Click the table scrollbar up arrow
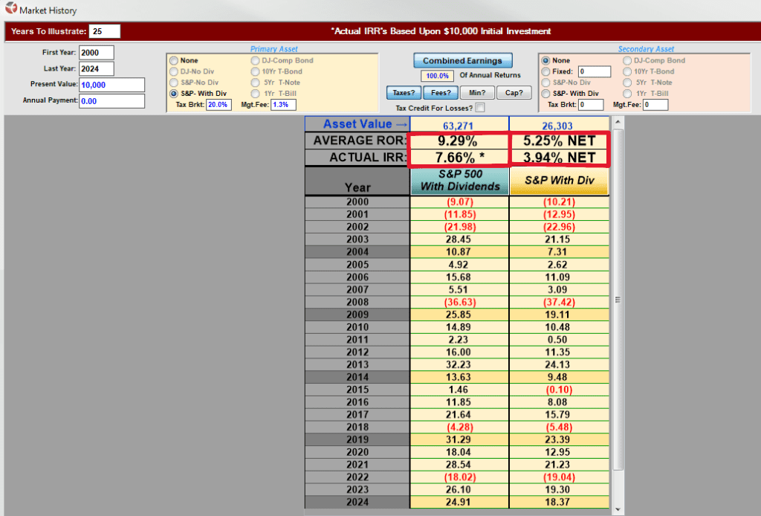 tap(618, 122)
